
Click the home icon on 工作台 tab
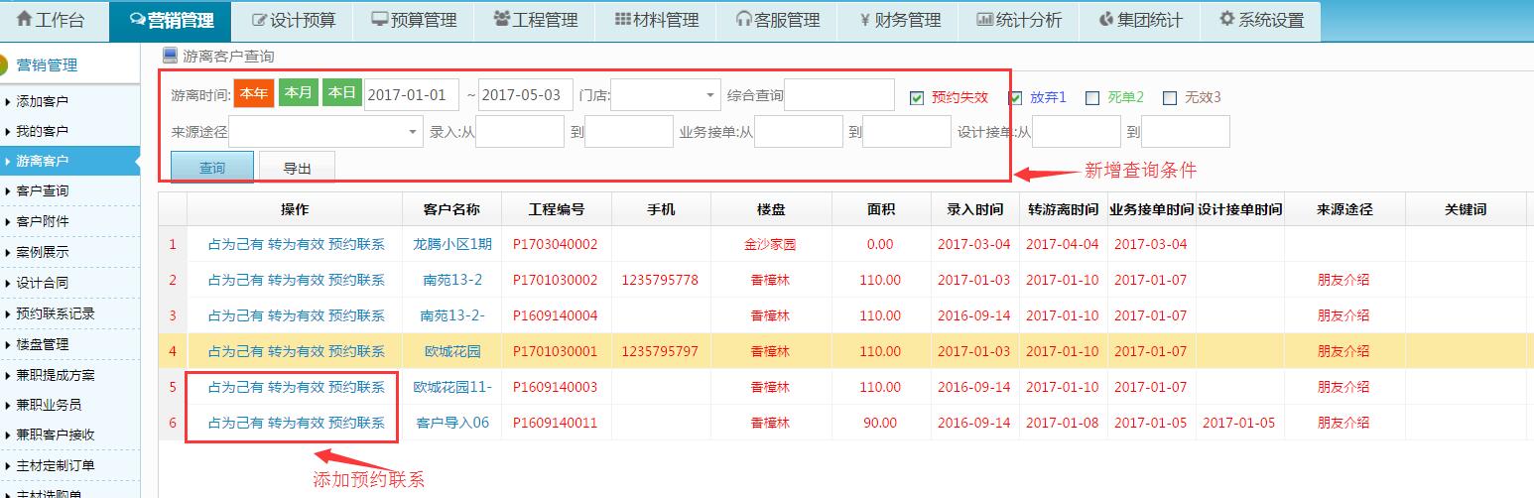coord(24,20)
